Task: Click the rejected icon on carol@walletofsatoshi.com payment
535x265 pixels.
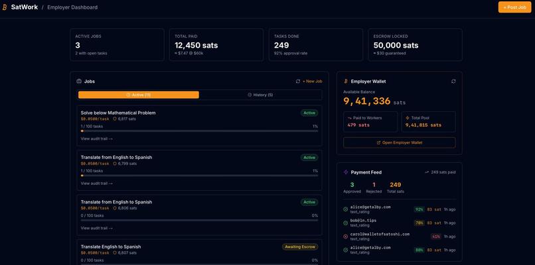Action: click(x=345, y=237)
